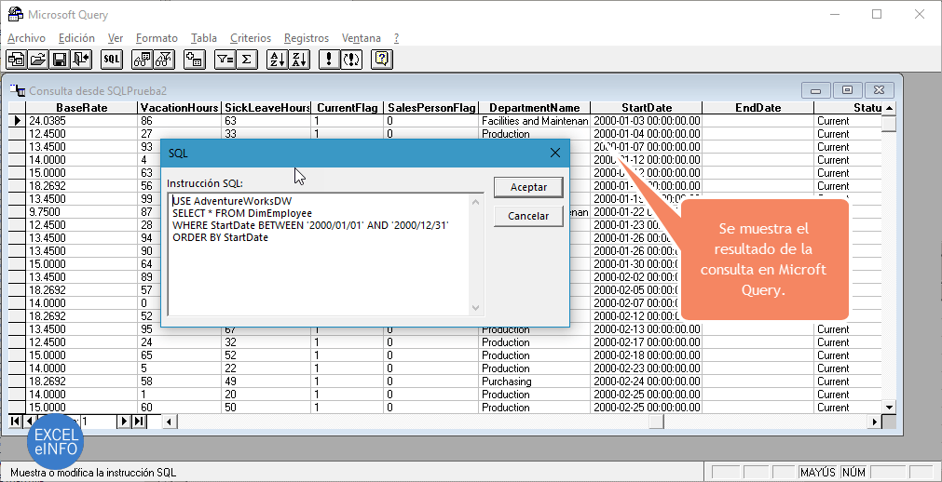Image resolution: width=942 pixels, height=482 pixels.
Task: Select the EndDate column header
Action: coord(758,108)
